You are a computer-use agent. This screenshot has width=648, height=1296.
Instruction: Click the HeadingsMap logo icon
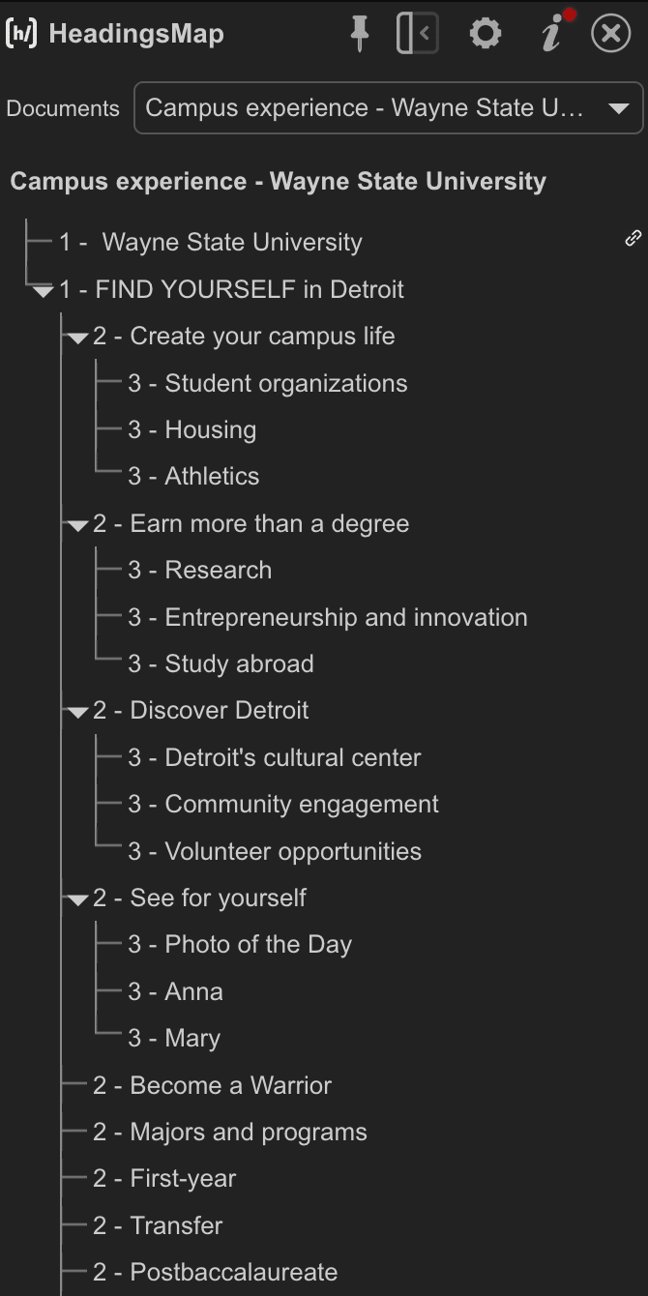tap(21, 34)
